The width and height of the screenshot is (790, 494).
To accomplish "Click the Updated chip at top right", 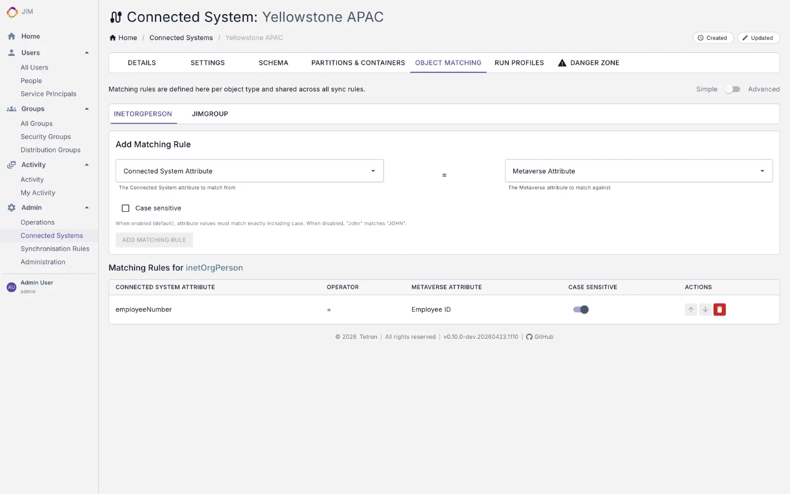I will (758, 37).
